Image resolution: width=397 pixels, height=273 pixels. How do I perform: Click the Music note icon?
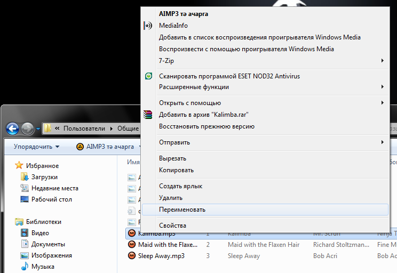25,266
